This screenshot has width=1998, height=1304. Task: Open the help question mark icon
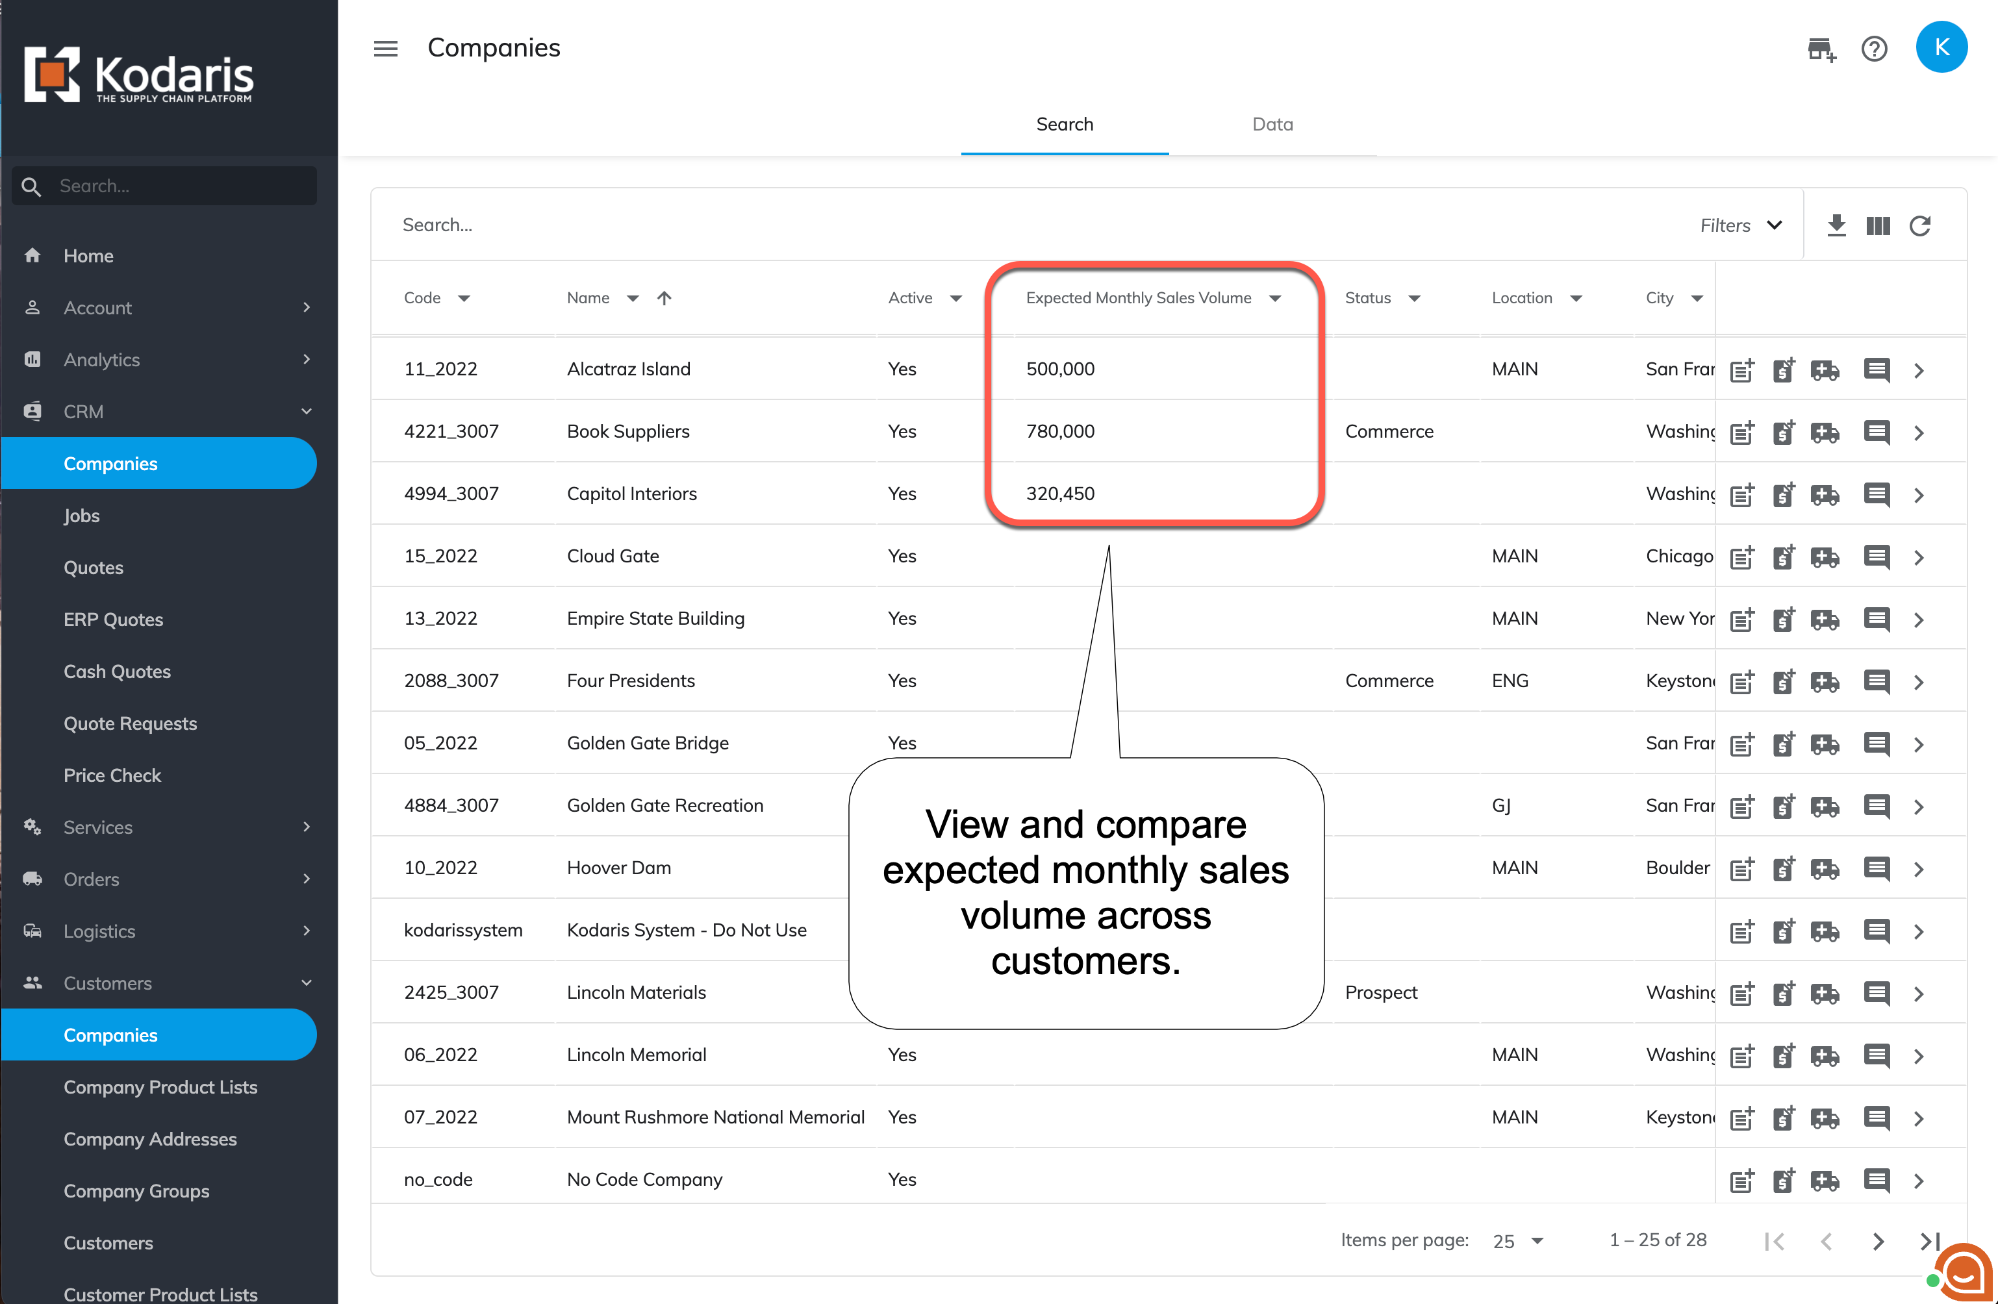coord(1874,49)
